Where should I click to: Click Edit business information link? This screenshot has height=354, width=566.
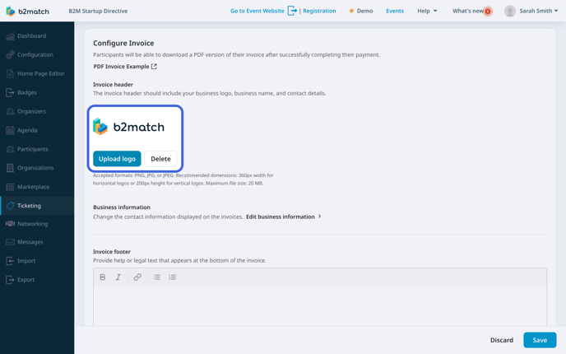281,217
